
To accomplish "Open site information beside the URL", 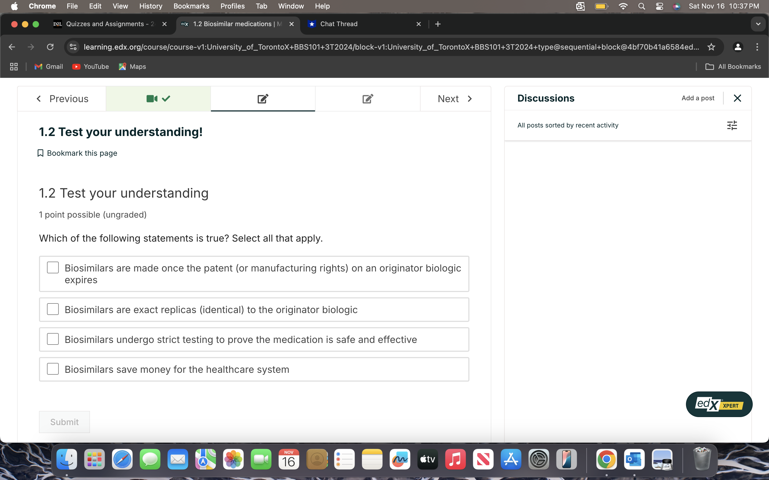I will tap(73, 47).
